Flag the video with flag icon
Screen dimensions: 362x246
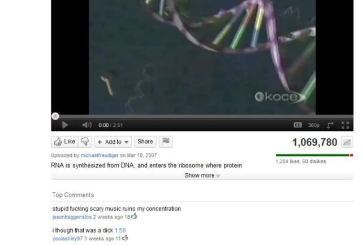166,142
